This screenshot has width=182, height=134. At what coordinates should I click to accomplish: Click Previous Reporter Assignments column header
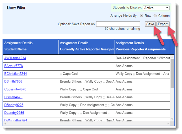coord(140,49)
